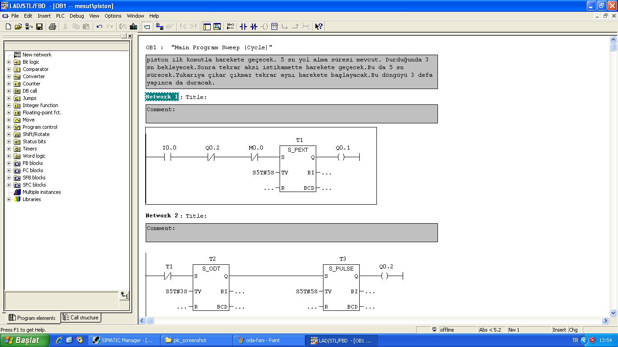Click the Download to PLC icon

pyautogui.click(x=133, y=27)
